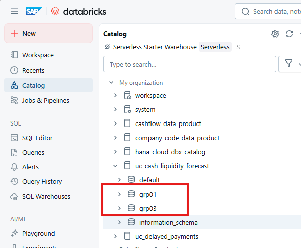Click the Jobs & Pipelines icon
301x248 pixels.
click(14, 100)
